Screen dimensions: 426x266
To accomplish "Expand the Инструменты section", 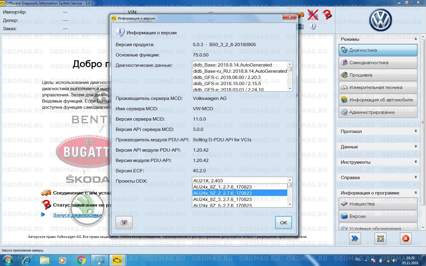I will 415,162.
